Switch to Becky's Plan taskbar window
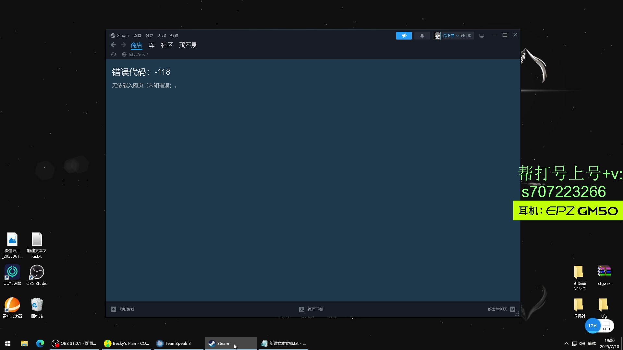 click(127, 344)
